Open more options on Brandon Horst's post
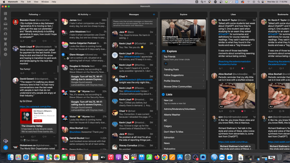290x163 pixels. click(x=54, y=41)
